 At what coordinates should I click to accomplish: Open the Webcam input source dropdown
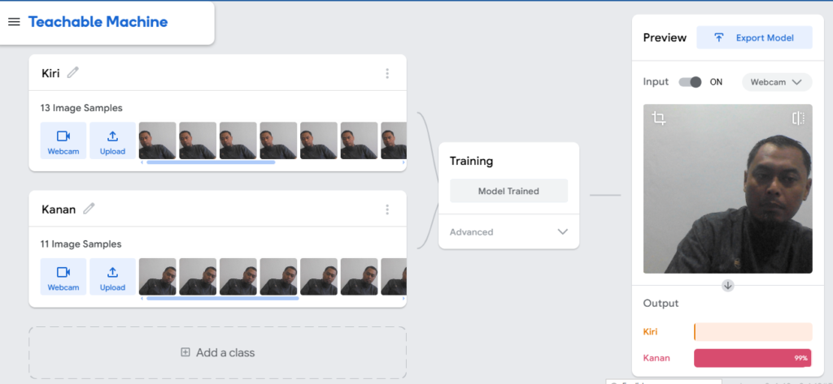pos(776,82)
